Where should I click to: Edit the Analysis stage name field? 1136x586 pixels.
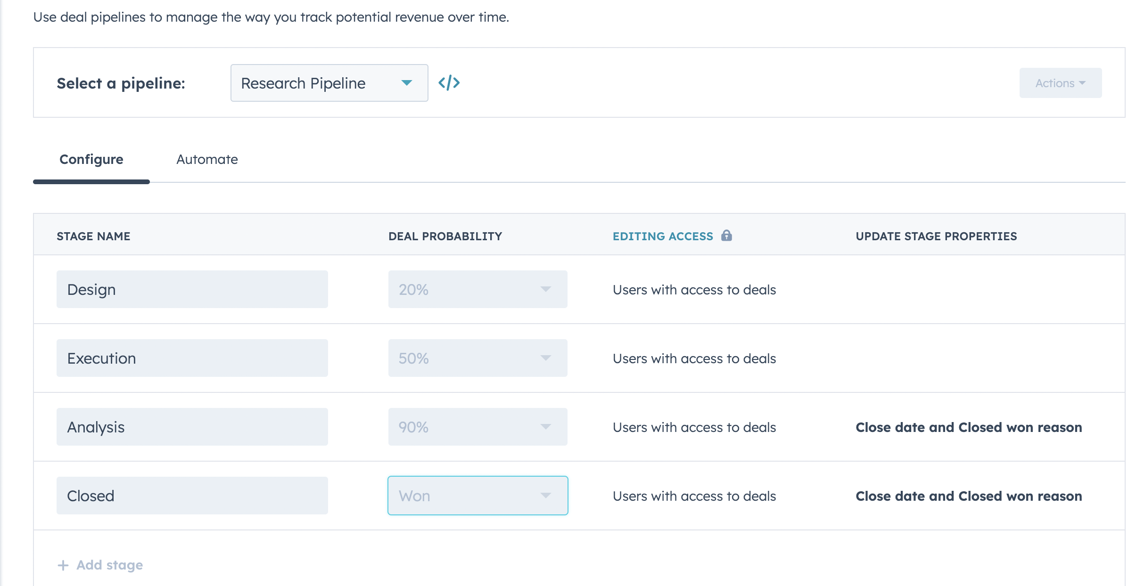[x=192, y=427]
